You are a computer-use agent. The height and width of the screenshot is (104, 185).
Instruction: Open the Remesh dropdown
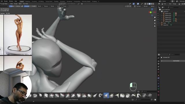coord(146,6)
